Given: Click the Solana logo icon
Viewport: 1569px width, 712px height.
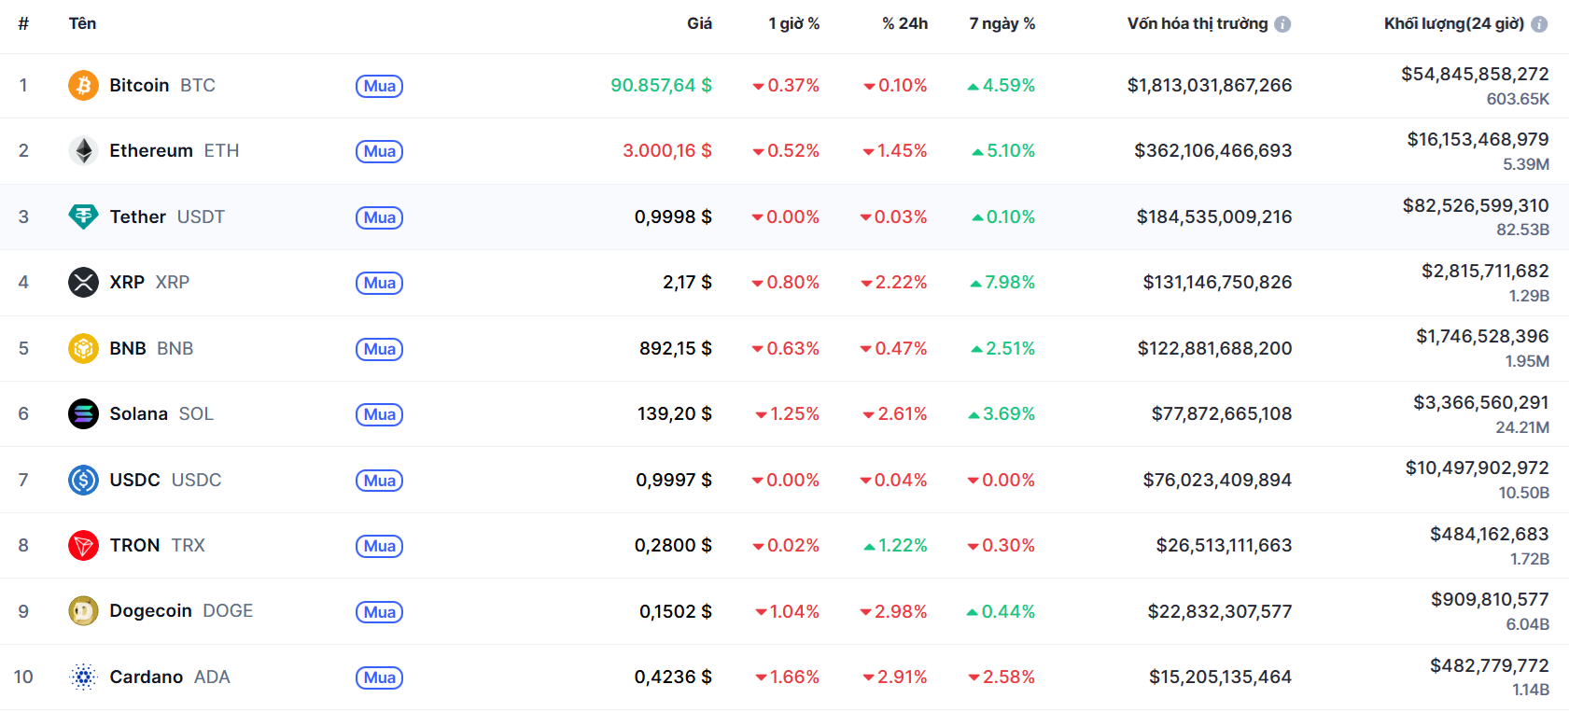Looking at the screenshot, I should (x=83, y=413).
